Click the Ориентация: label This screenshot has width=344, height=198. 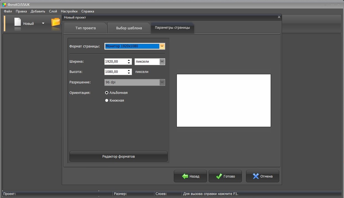(80, 93)
